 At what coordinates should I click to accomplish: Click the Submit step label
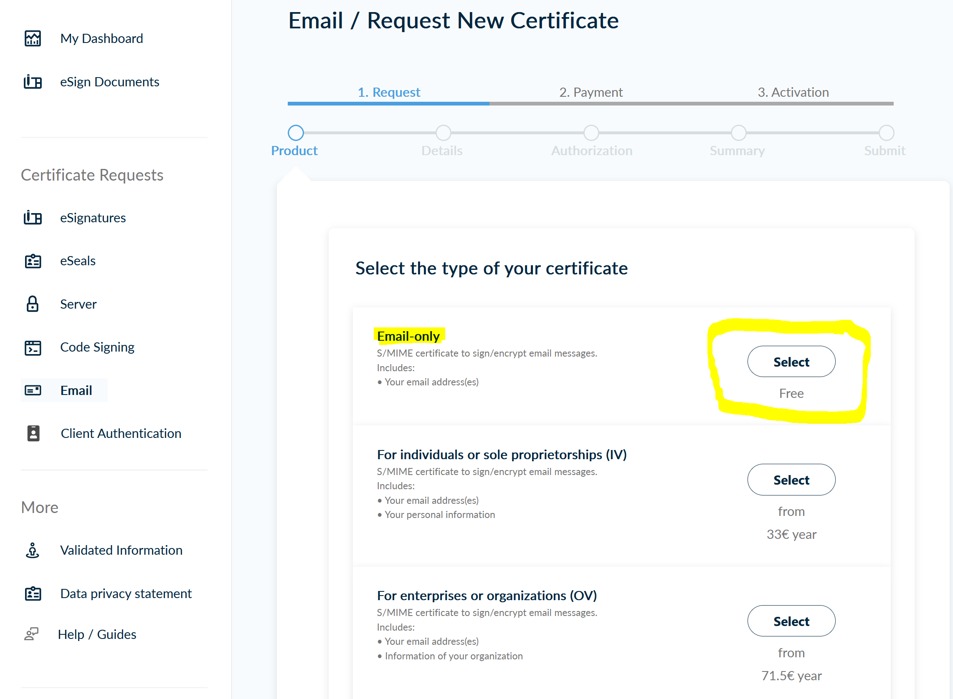(x=885, y=151)
